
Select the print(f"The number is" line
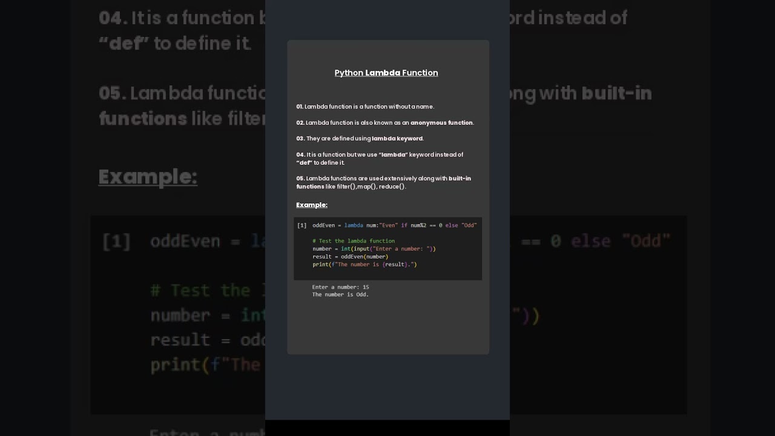[364, 265]
